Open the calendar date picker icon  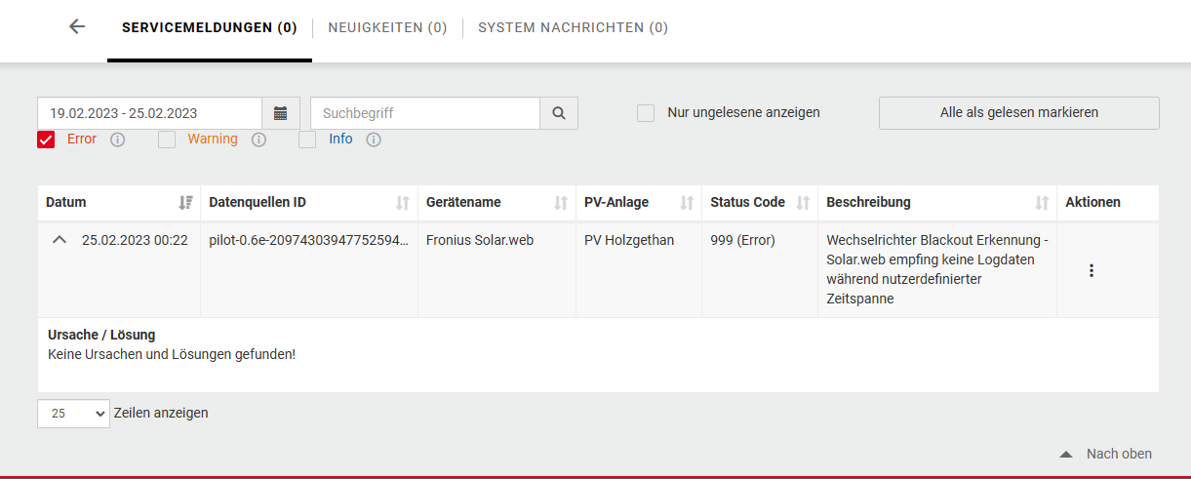pos(280,113)
